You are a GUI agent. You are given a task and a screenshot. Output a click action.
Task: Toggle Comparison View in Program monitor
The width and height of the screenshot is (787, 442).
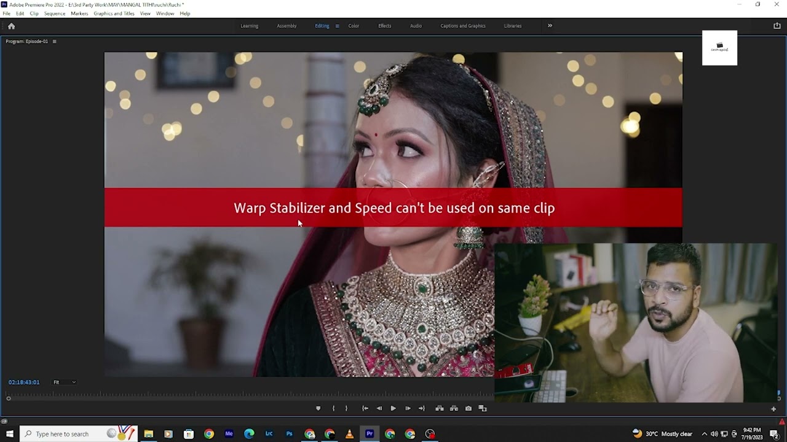[483, 408]
